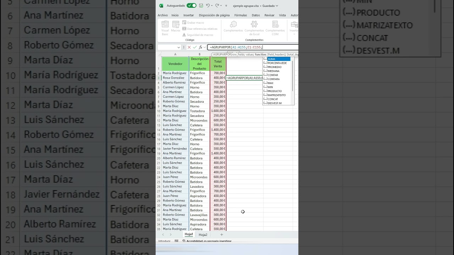Select MEDIANA from the function list
Screen dimensions: 454x255
(277, 71)
